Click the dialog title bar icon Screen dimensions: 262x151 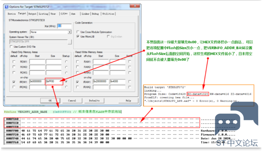7,7
